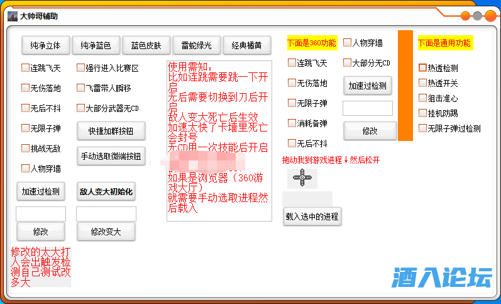Click the 大帅哥辅助 app icon in title bar
This screenshot has width=501, height=304.
pos(13,16)
